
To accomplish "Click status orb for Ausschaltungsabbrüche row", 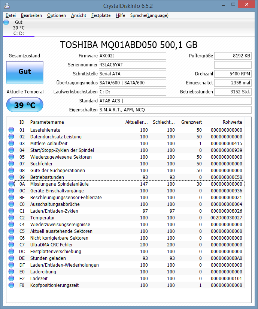I will pyautogui.click(x=11, y=204).
